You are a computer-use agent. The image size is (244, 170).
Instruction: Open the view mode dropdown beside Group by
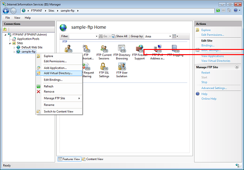[x=175, y=36]
